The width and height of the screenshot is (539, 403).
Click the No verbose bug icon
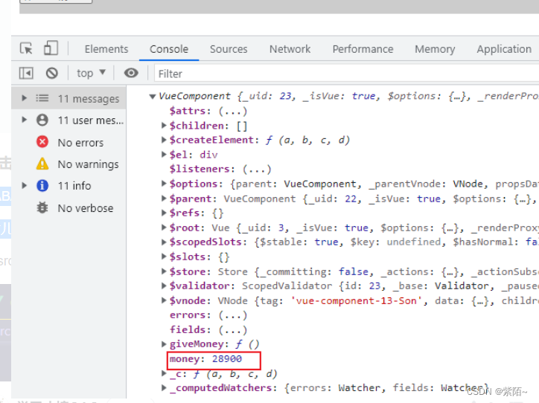[42, 207]
